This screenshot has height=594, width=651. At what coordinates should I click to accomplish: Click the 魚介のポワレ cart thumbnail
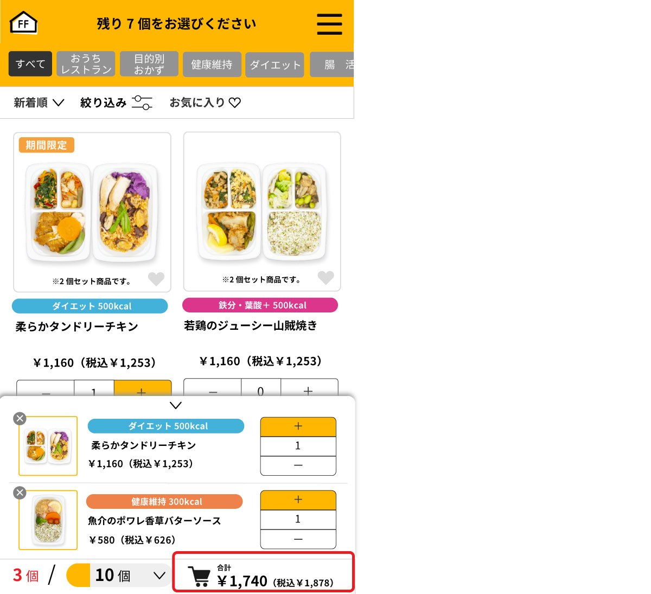pos(48,520)
